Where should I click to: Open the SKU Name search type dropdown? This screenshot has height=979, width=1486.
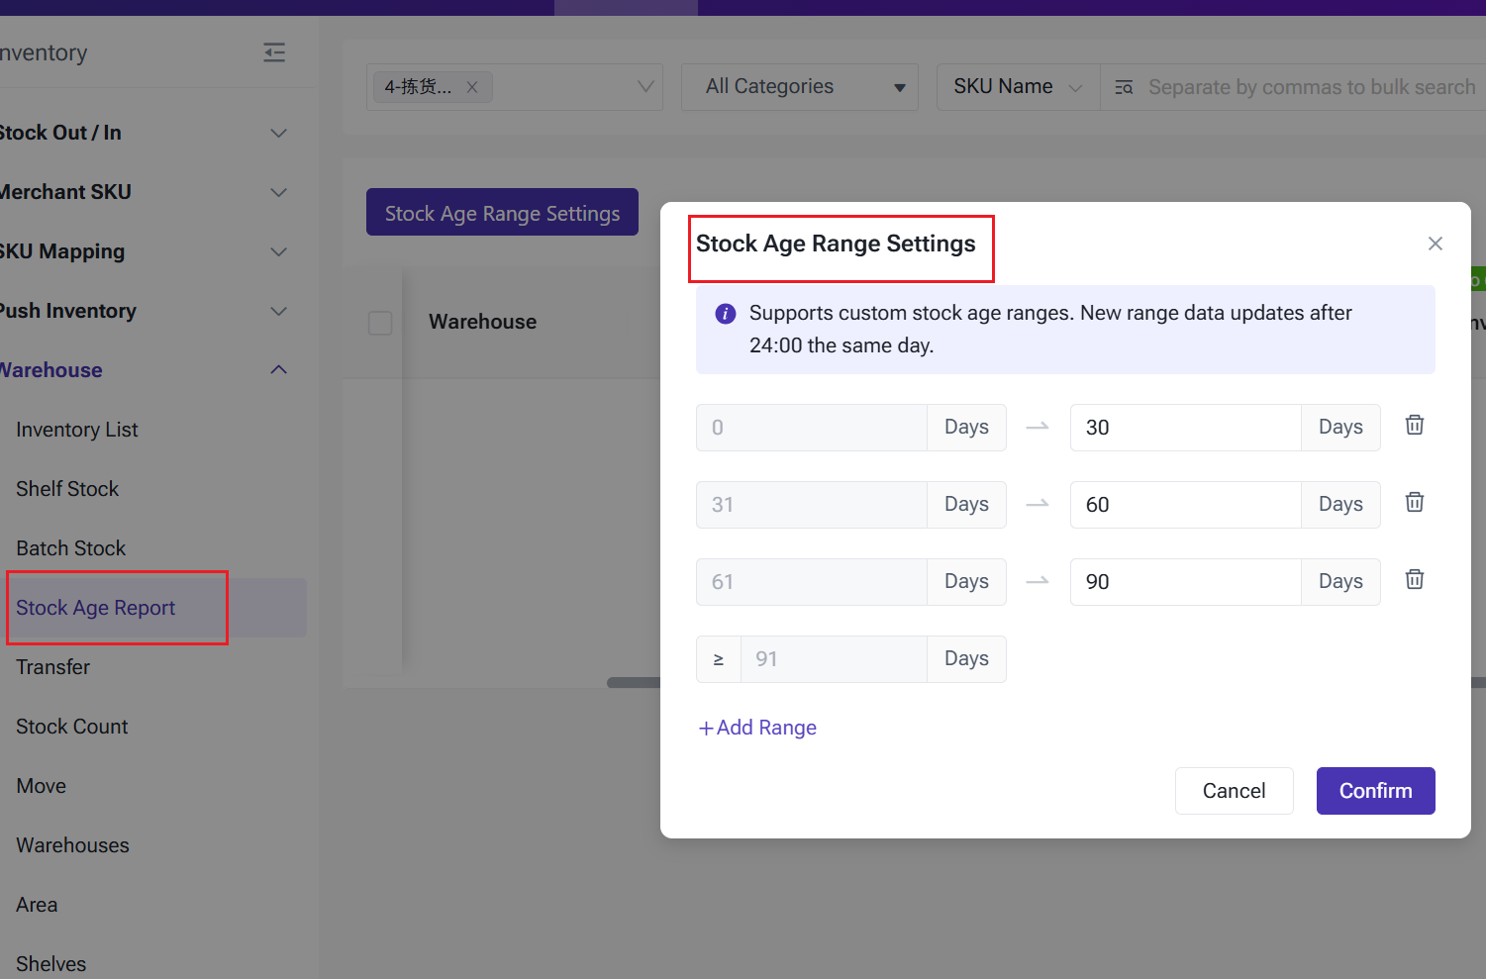1018,87
